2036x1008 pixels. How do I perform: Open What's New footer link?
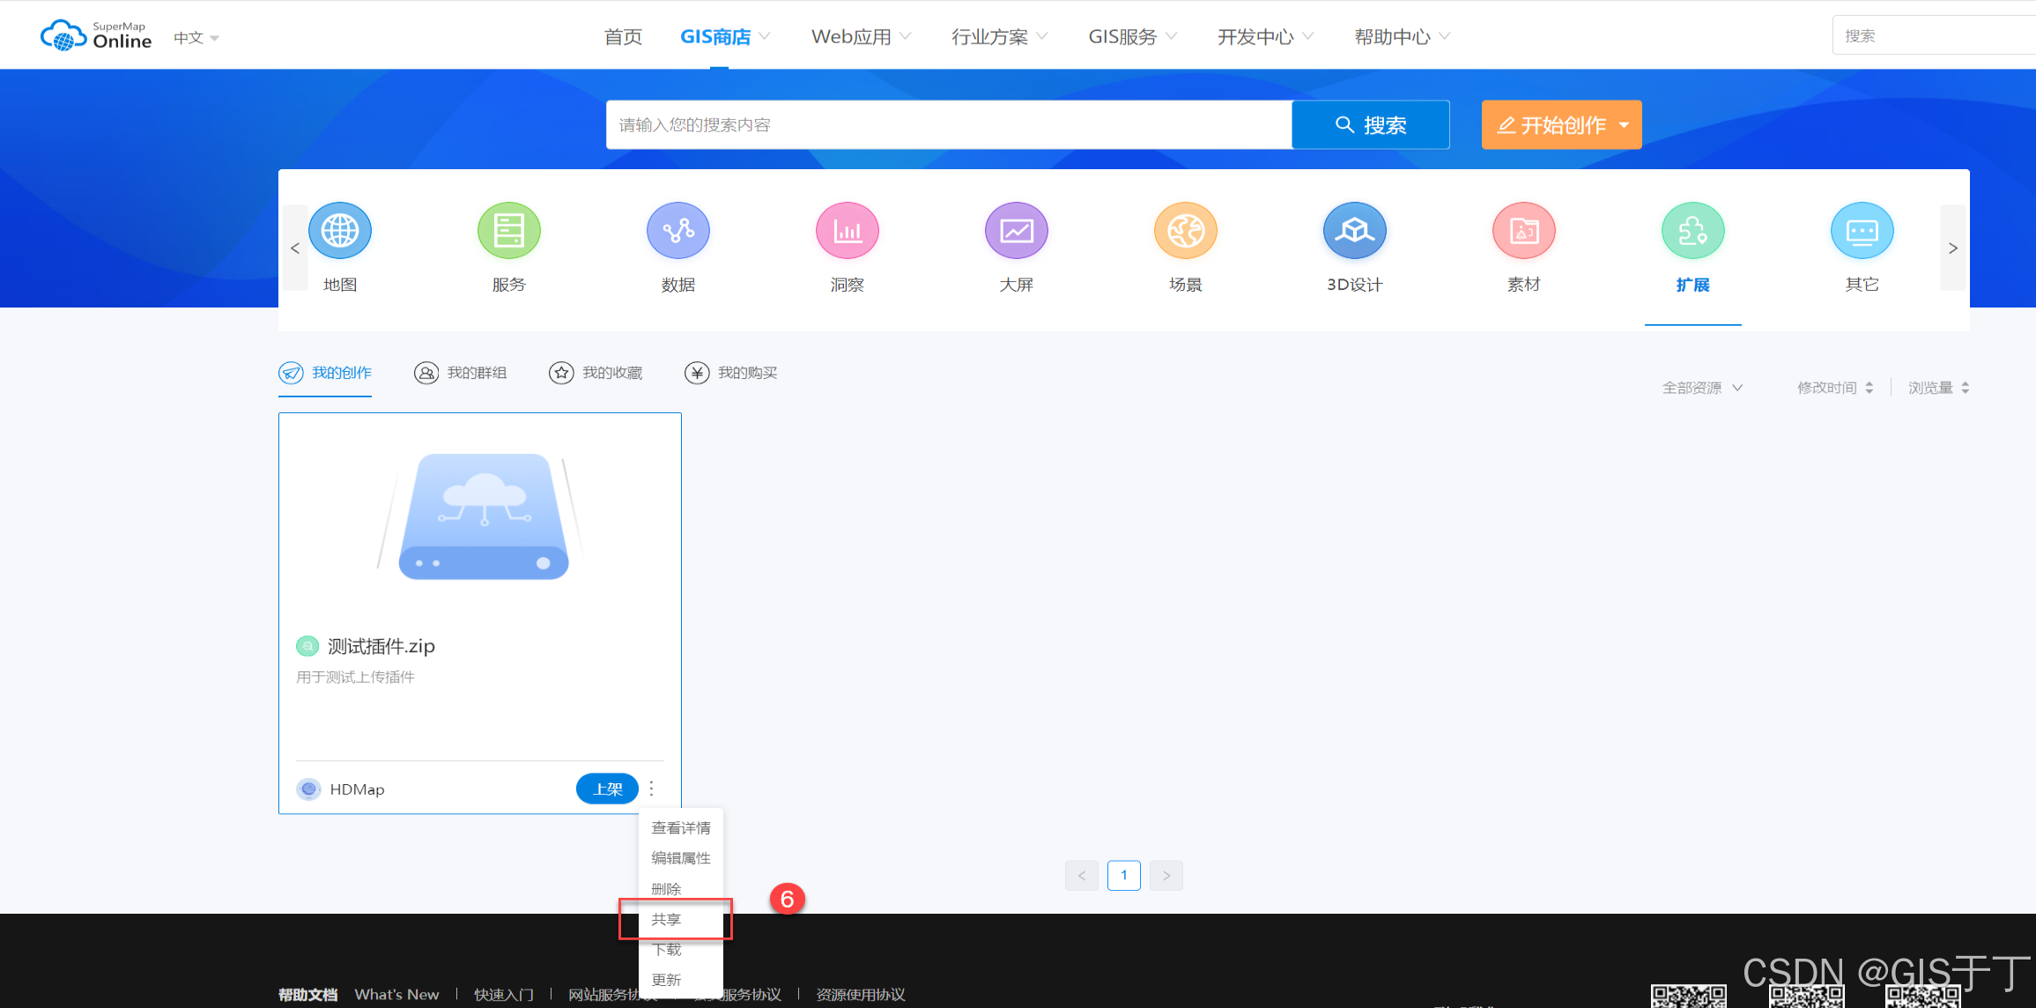[396, 995]
